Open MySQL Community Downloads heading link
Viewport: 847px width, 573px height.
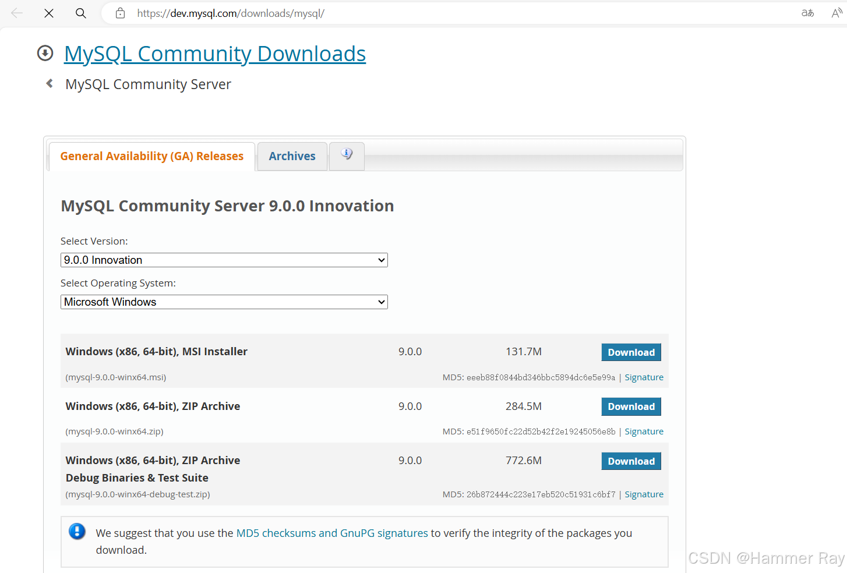tap(215, 54)
